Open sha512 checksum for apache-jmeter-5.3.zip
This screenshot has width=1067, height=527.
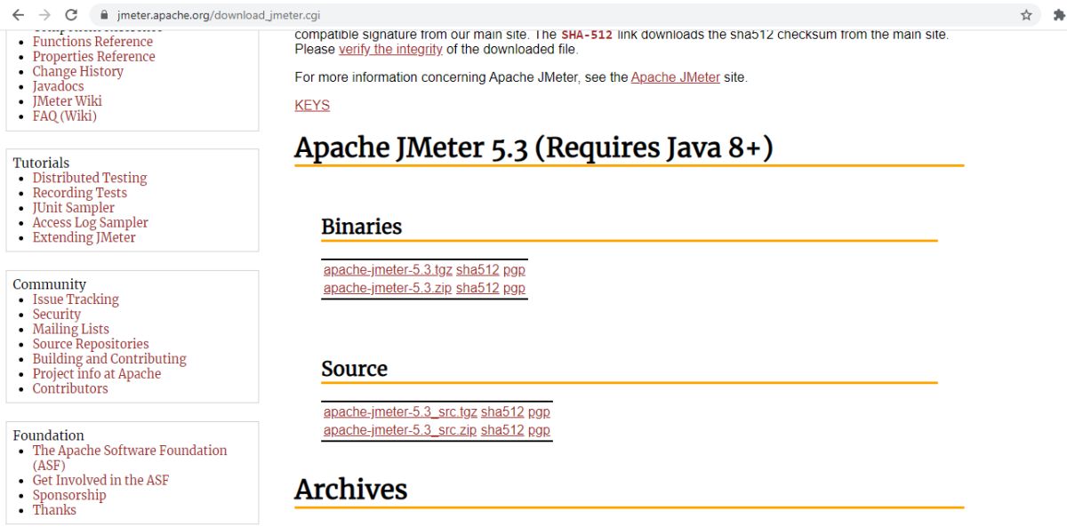coord(477,288)
